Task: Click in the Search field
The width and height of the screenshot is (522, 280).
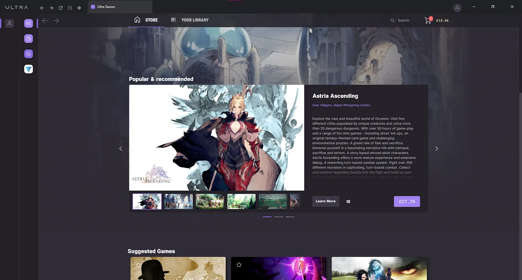Action: [x=404, y=20]
